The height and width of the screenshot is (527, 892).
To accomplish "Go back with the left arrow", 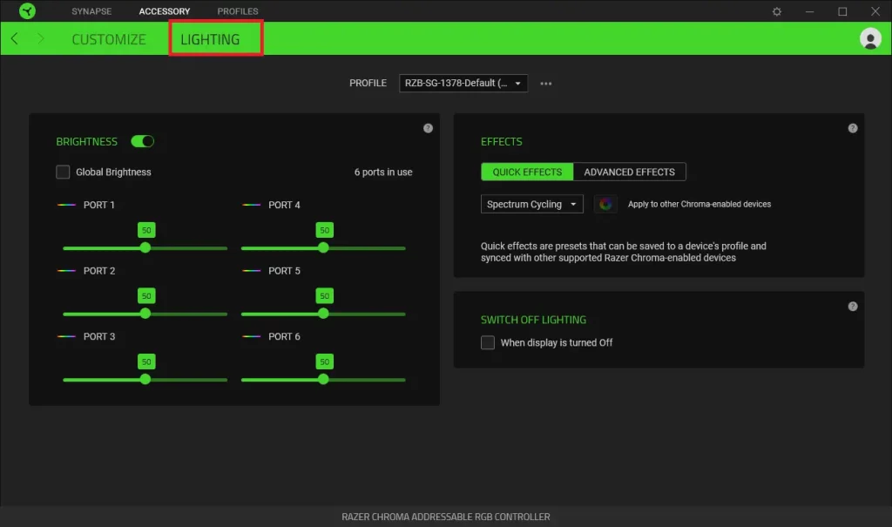I will point(15,38).
